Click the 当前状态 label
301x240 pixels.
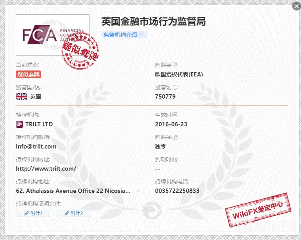click(x=28, y=65)
